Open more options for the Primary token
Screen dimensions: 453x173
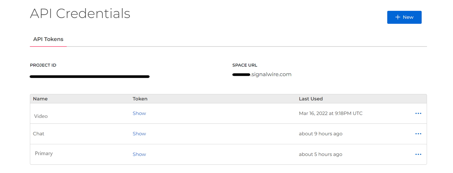418,154
